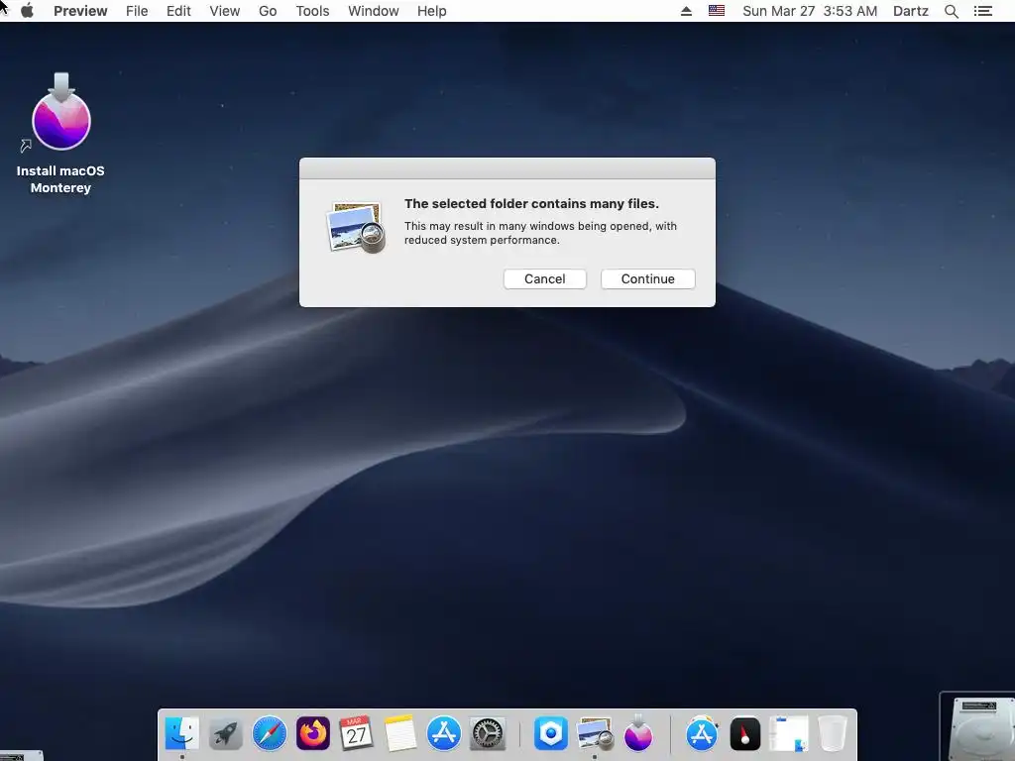Image resolution: width=1015 pixels, height=761 pixels.
Task: Open the Trash in the Dock
Action: pos(833,733)
